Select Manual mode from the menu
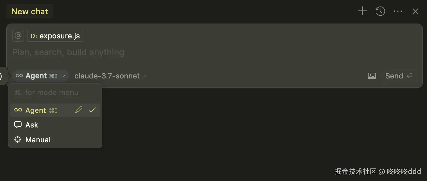 pyautogui.click(x=38, y=140)
